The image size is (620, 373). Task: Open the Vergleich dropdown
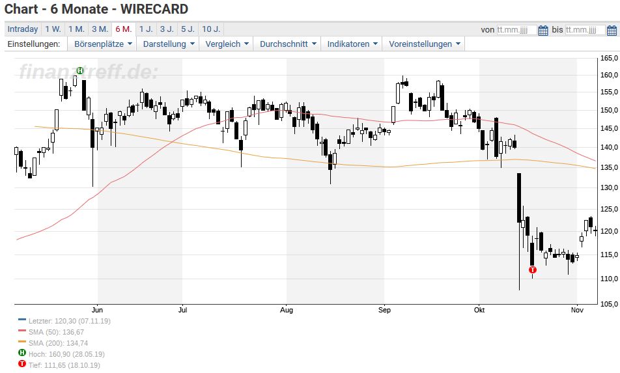227,44
